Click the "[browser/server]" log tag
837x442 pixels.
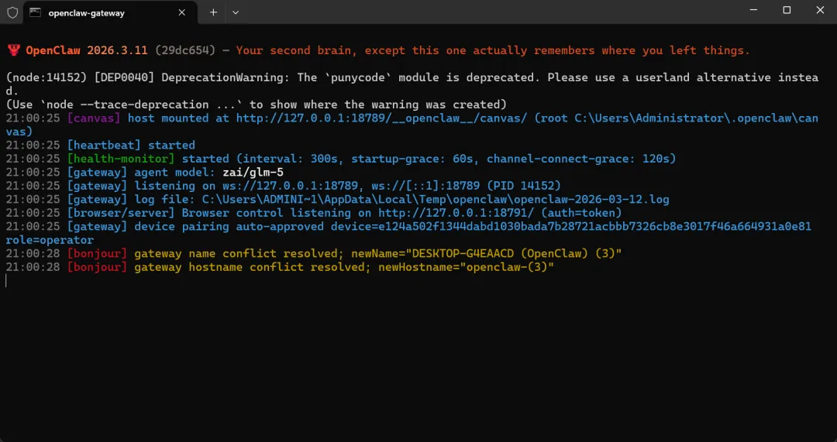click(121, 213)
